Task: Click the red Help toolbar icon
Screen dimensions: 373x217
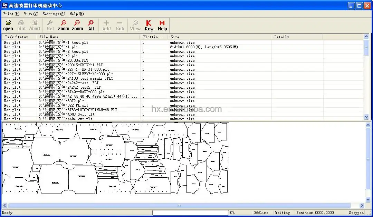Action: [162, 25]
